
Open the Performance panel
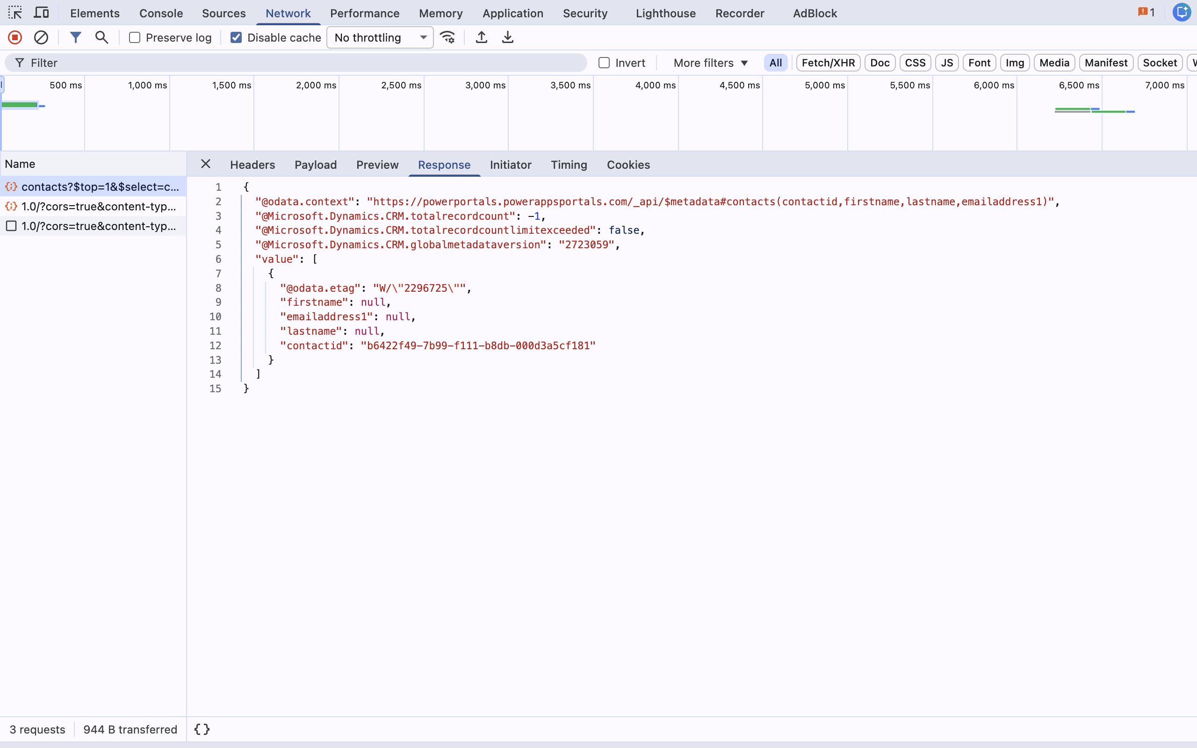coord(365,14)
